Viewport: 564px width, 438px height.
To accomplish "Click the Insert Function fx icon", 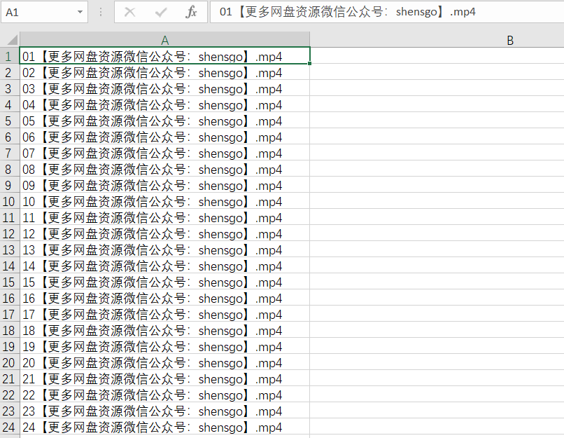I will 191,12.
